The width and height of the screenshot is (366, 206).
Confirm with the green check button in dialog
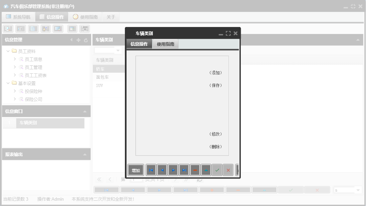[217, 170]
